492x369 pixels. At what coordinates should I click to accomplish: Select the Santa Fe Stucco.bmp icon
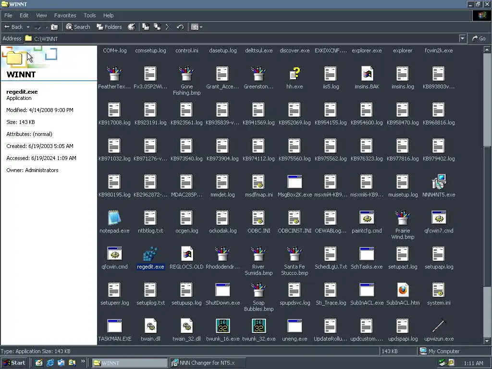[x=295, y=254]
